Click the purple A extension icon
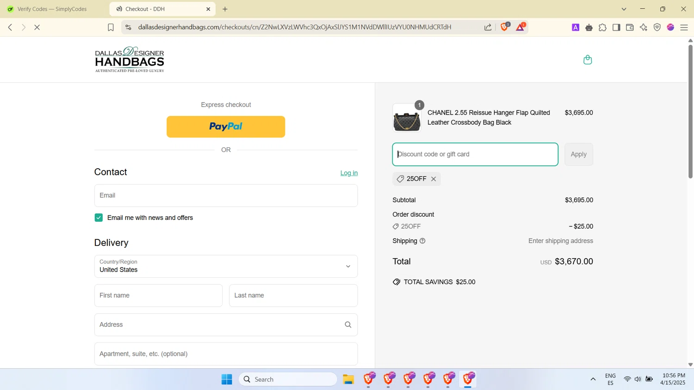This screenshot has height=390, width=694. coord(576,28)
